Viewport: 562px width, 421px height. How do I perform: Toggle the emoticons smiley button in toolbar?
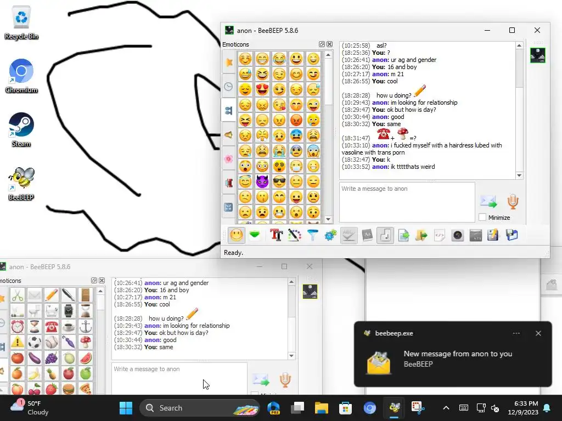(236, 235)
